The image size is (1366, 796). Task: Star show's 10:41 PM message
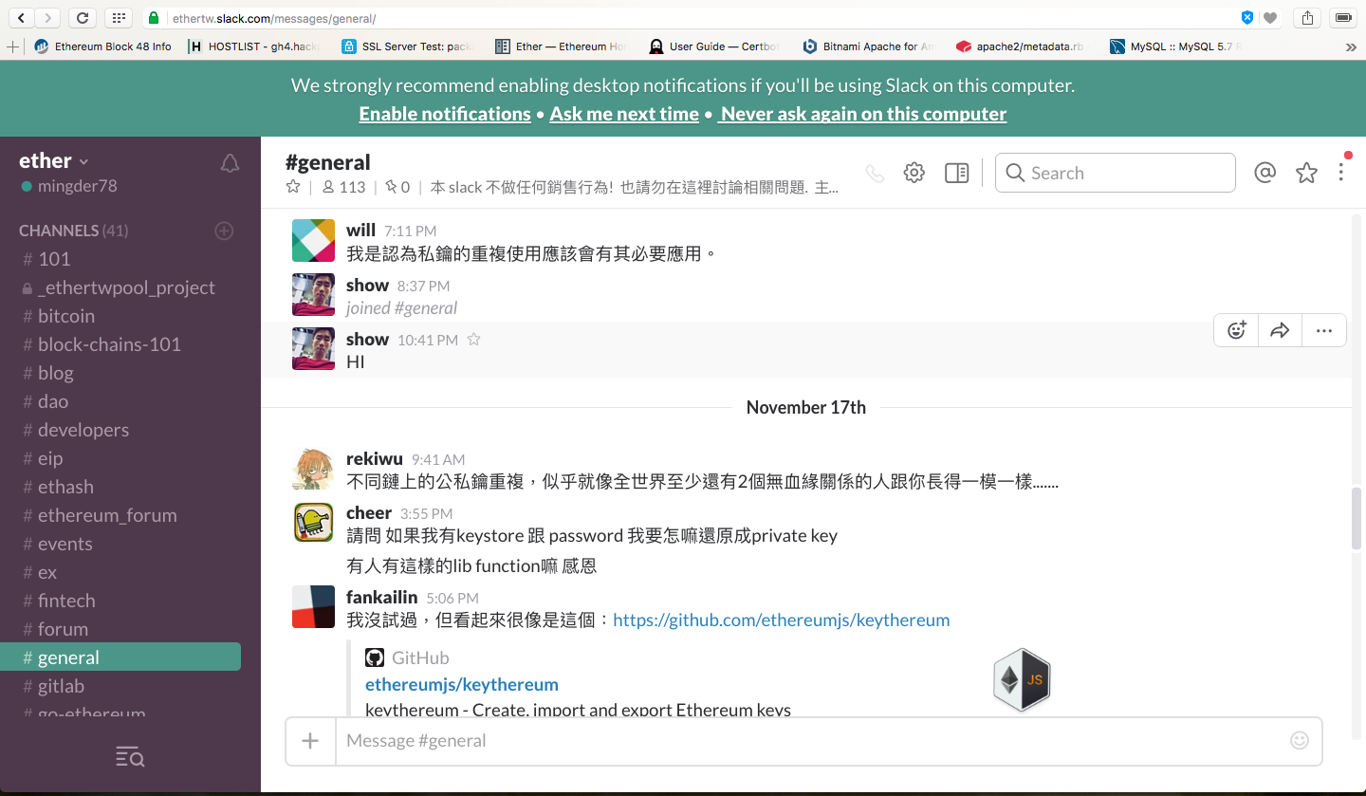(474, 340)
